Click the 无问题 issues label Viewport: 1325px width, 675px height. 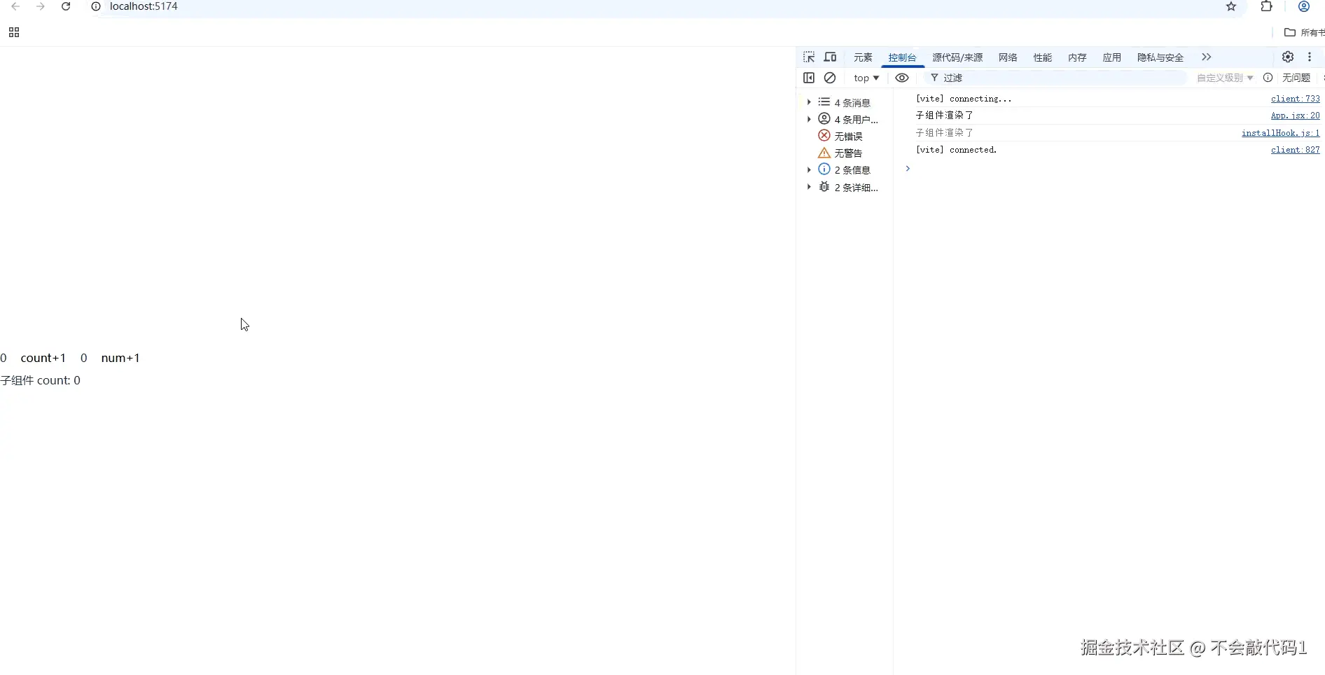[x=1296, y=78]
